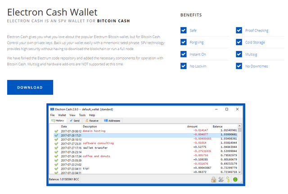This screenshot has height=194, width=288.
Task: Open the Safe benefit link
Action: pyautogui.click(x=193, y=31)
